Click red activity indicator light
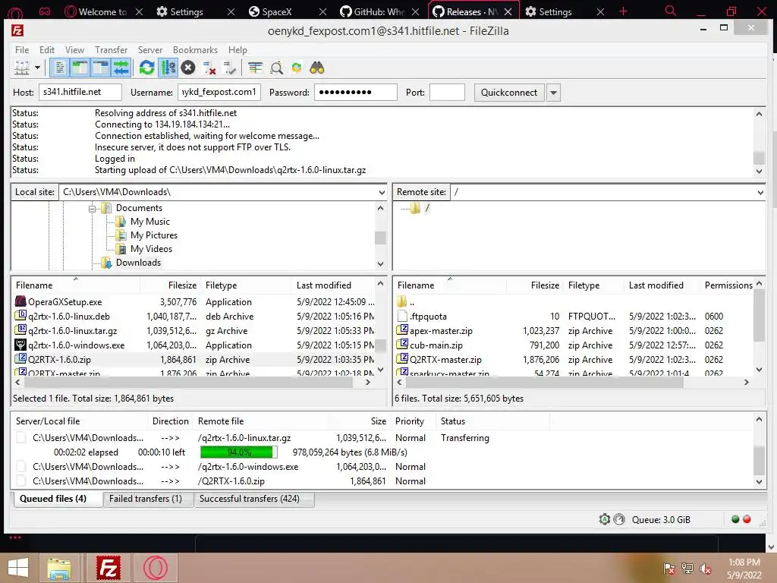777x583 pixels. pyautogui.click(x=747, y=519)
